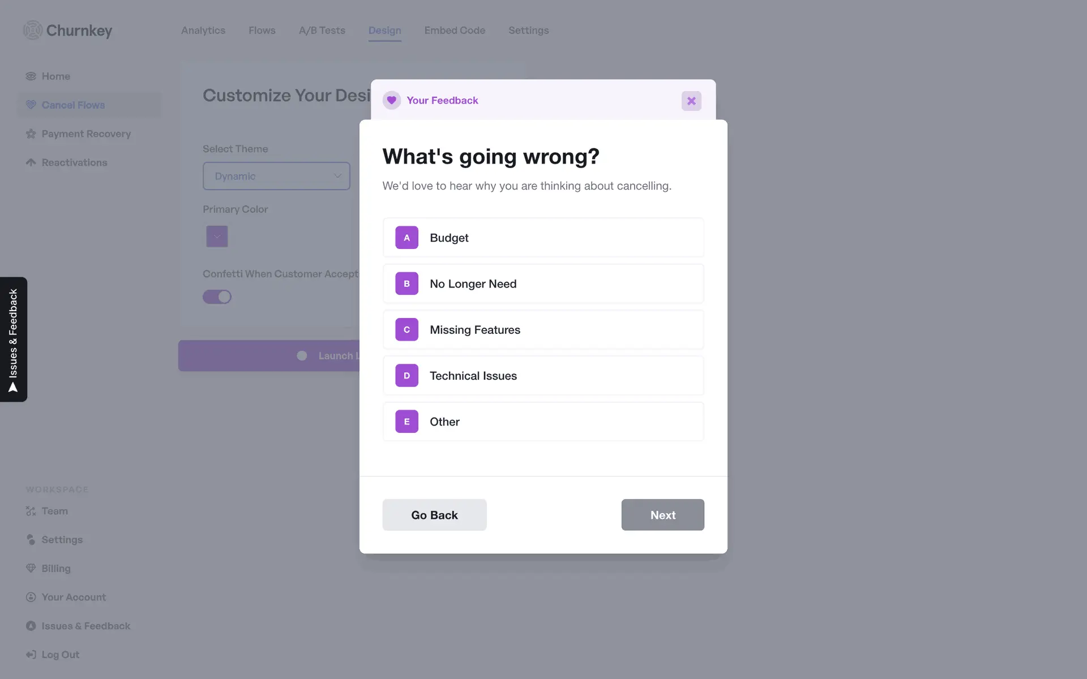Close the feedback modal with X
The width and height of the screenshot is (1087, 679).
click(x=691, y=101)
